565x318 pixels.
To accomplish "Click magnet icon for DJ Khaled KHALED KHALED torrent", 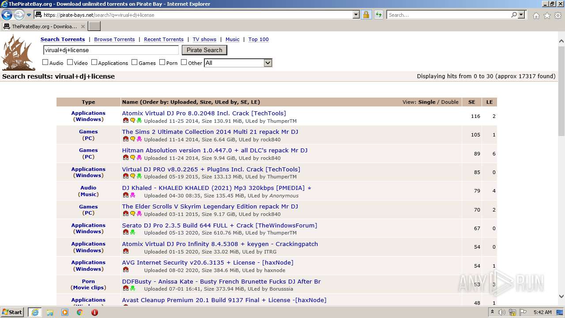I will [126, 195].
